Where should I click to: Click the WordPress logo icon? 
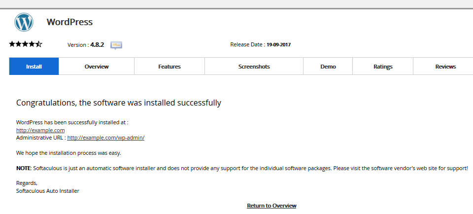tap(24, 22)
